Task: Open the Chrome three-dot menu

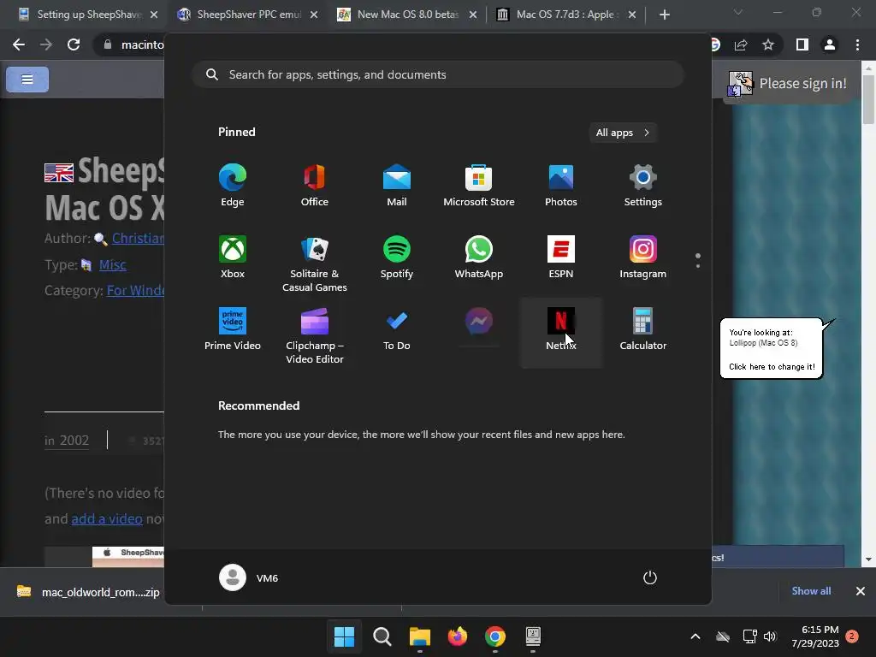Action: point(857,44)
